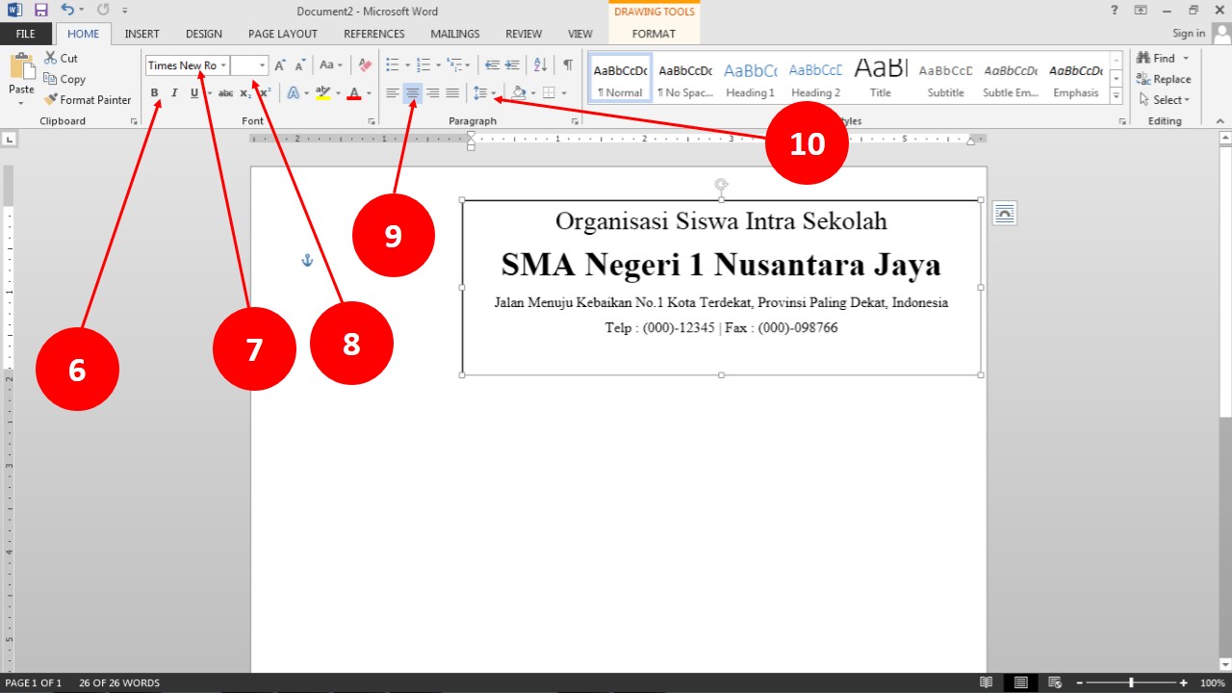Click the Replace command in Editing group
1232x693 pixels.
[1165, 79]
